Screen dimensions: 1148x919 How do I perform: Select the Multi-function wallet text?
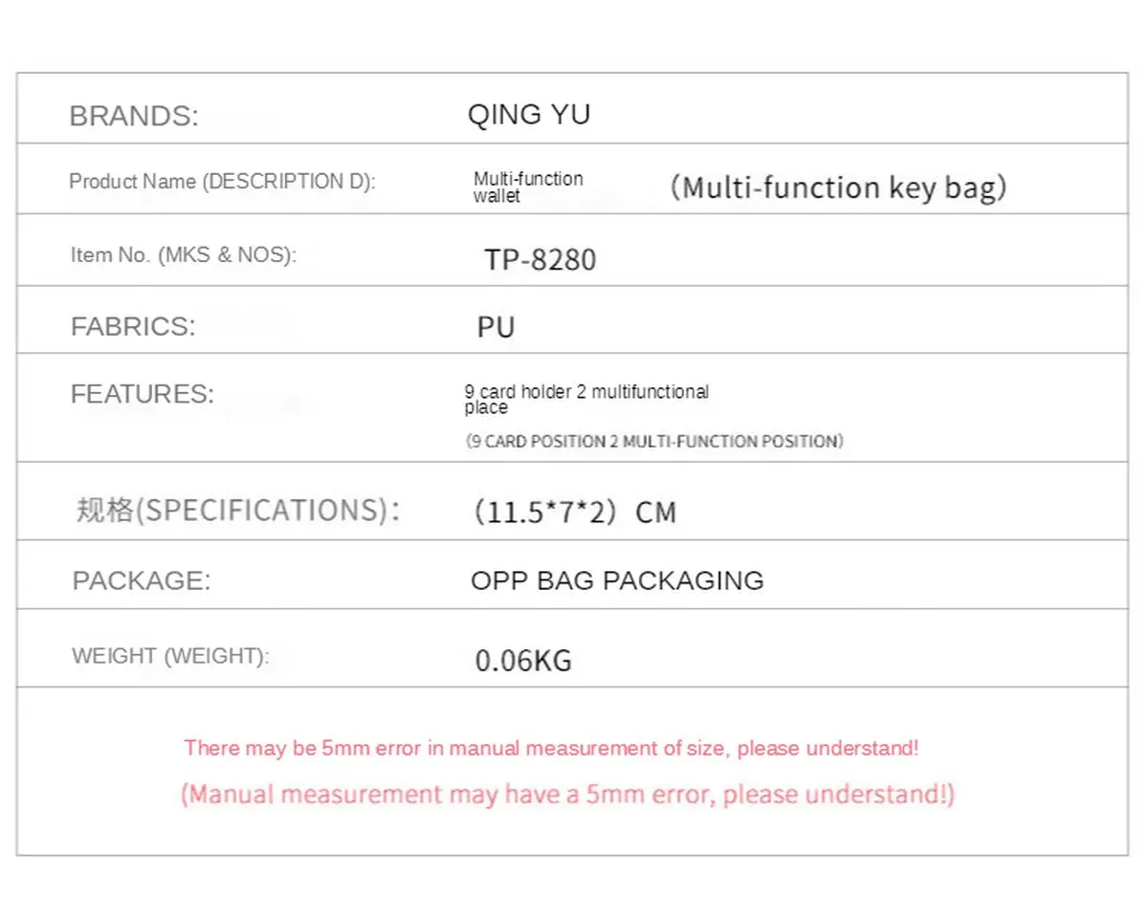click(x=528, y=186)
